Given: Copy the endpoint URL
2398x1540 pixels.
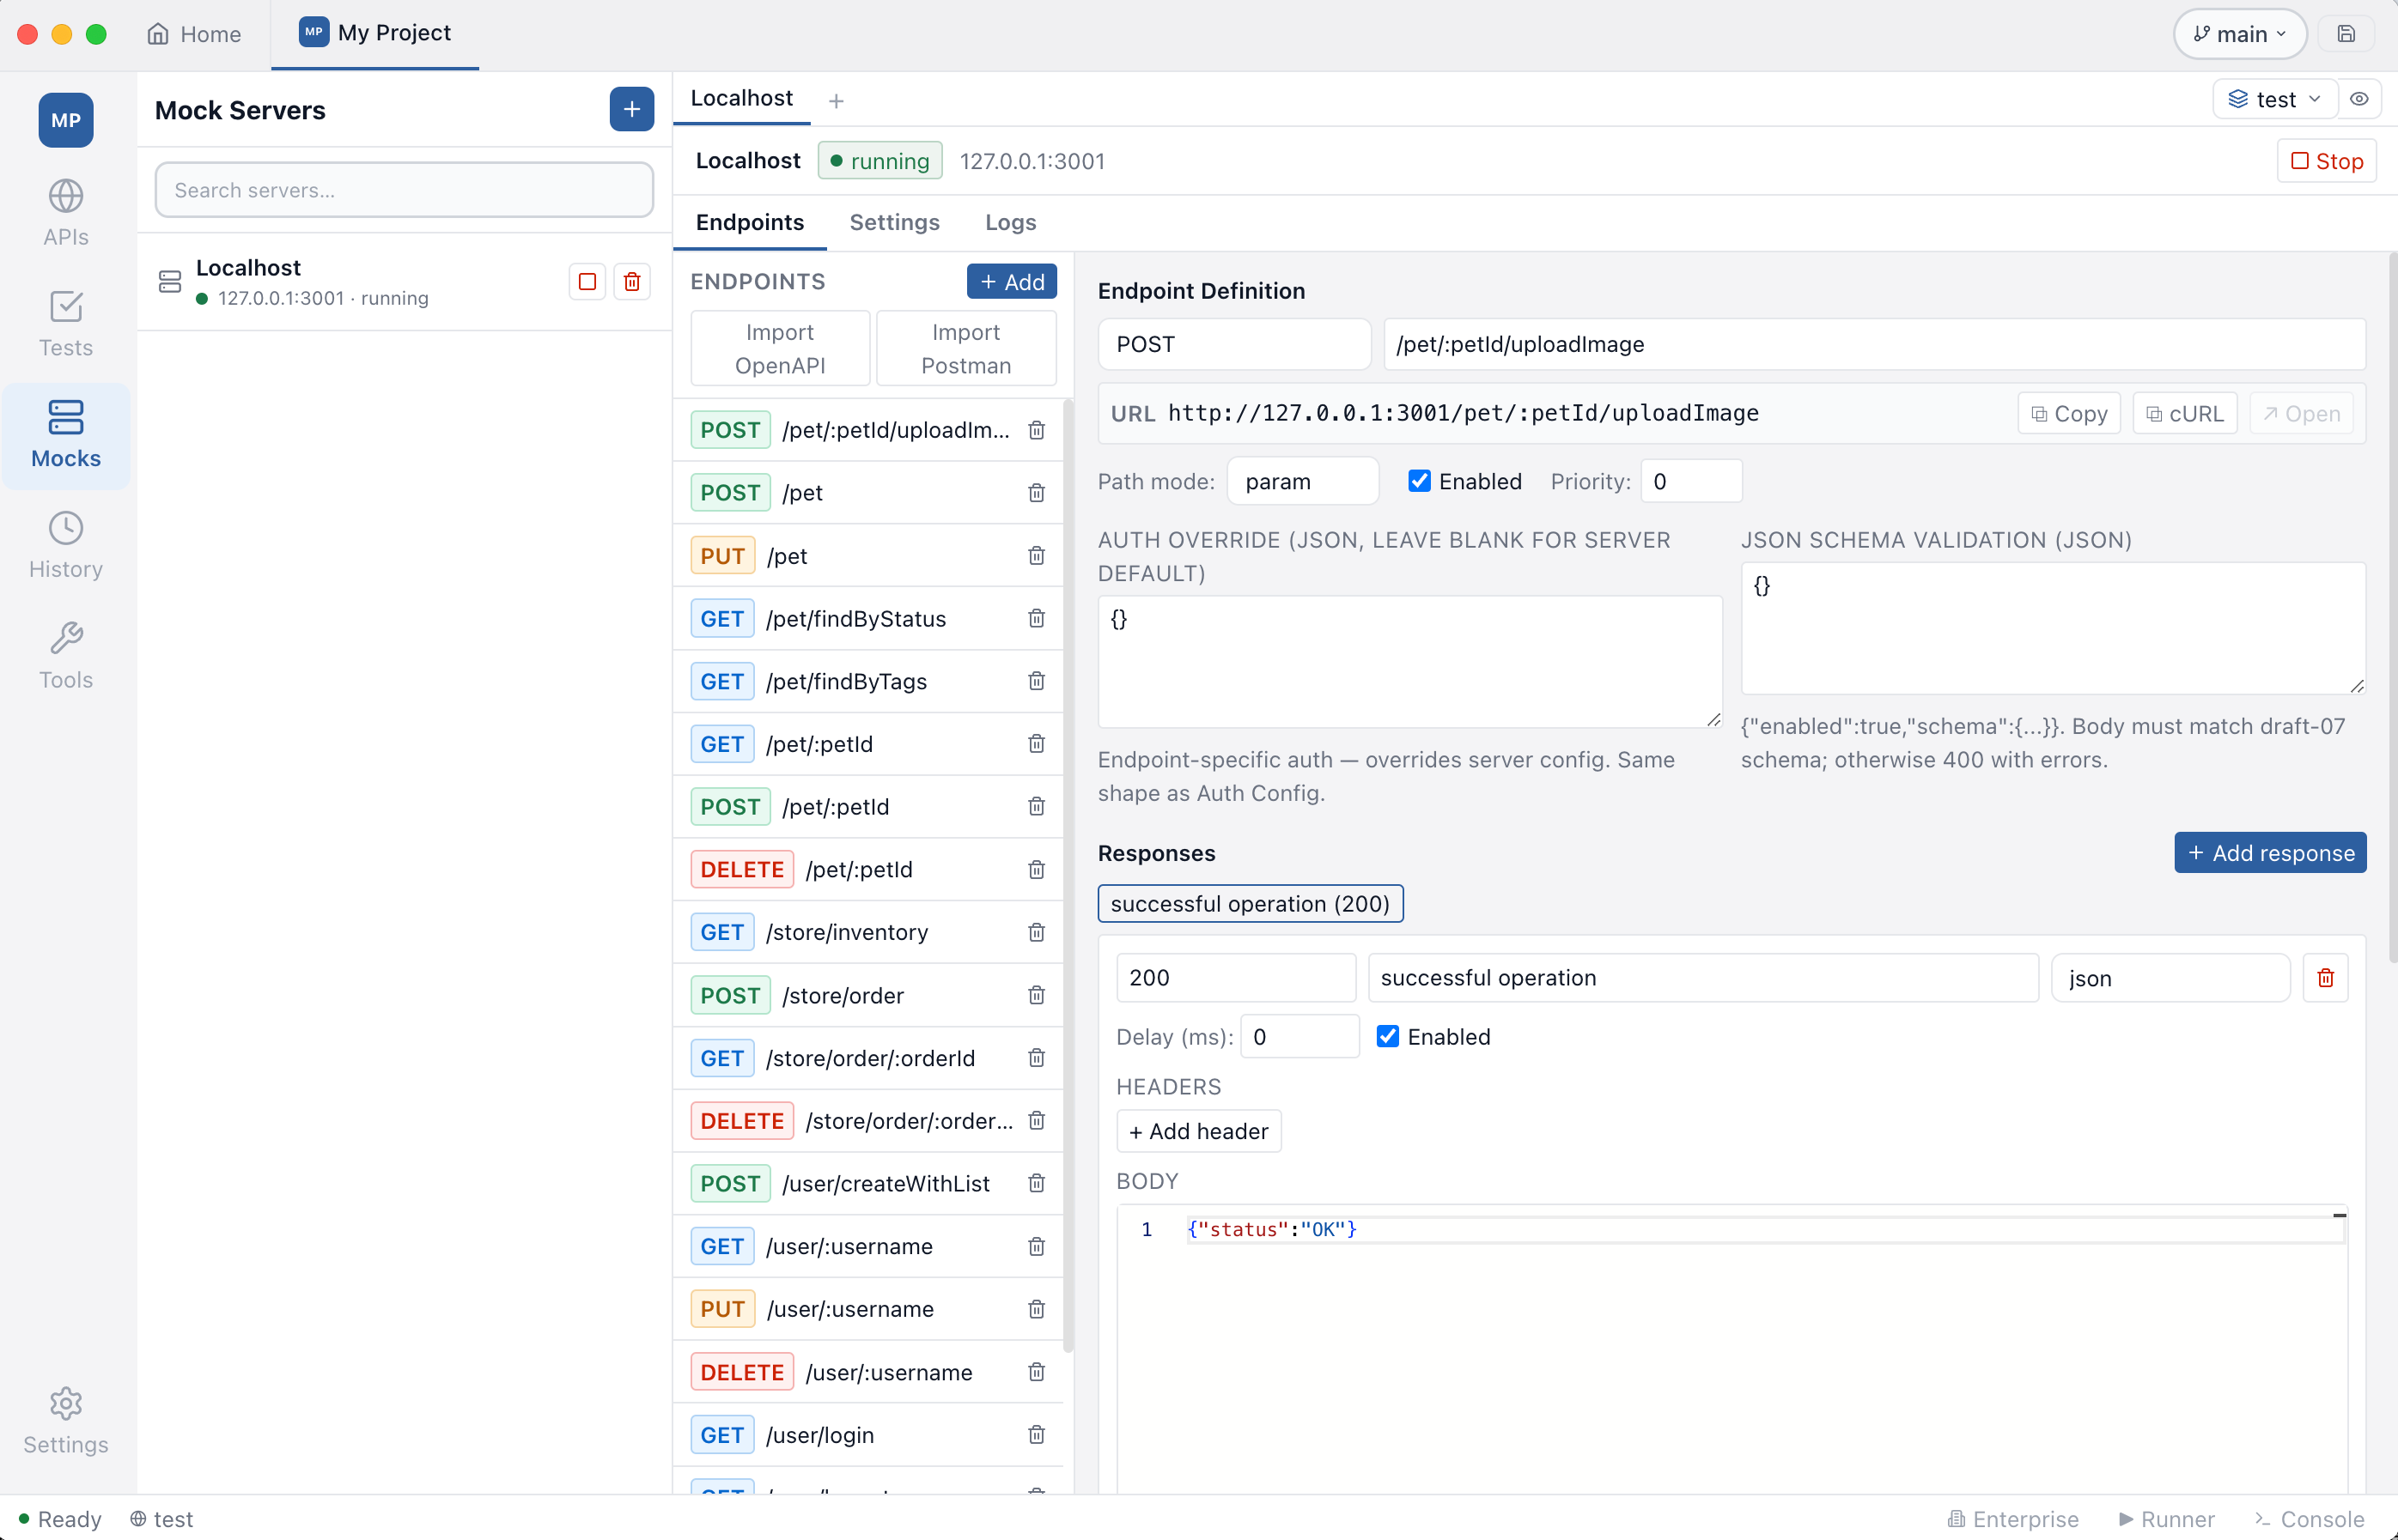Looking at the screenshot, I should 2069,414.
